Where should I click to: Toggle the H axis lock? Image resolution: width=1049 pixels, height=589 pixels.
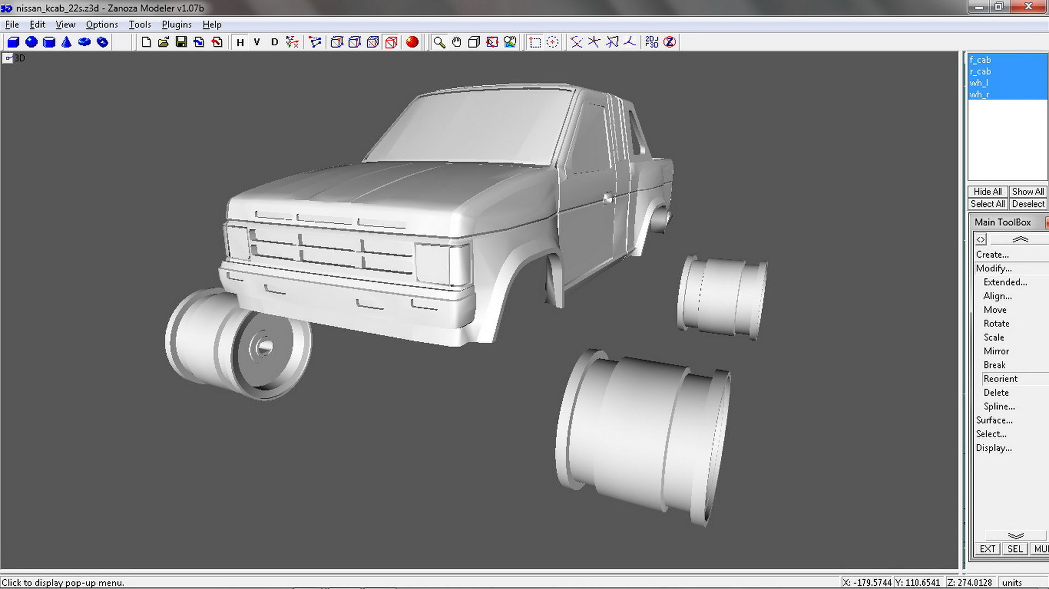point(240,42)
